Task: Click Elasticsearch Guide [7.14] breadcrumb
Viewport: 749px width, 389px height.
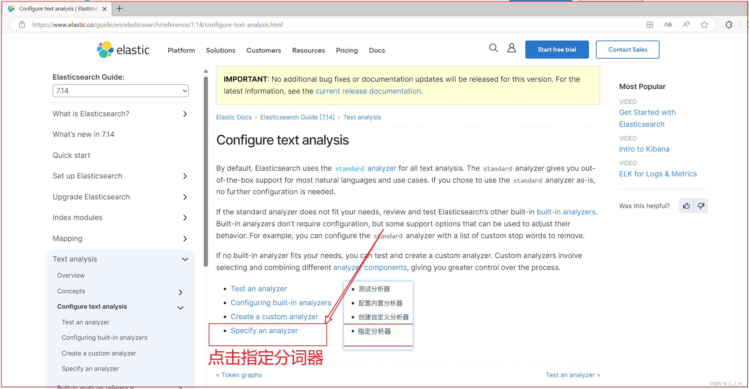Action: tap(297, 117)
